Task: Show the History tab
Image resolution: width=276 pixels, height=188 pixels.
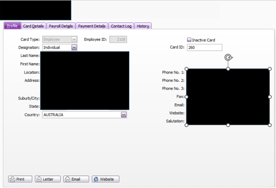Action: (143, 26)
